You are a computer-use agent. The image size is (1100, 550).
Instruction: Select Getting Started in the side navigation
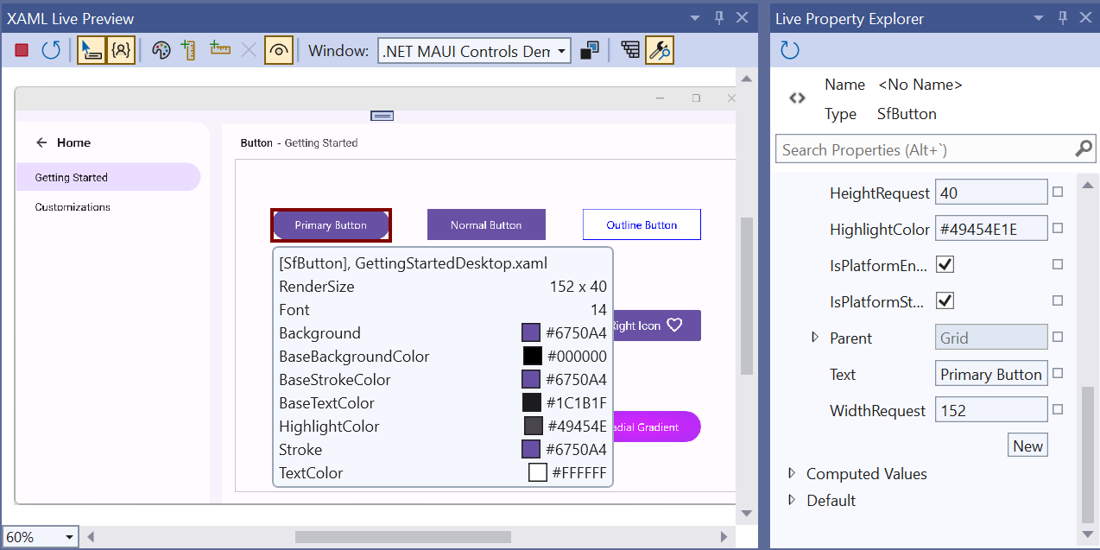point(72,178)
